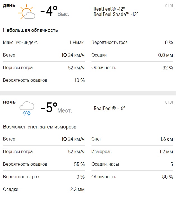Screen dimensions: 176x199
Task: Click the night Облачность 80 % value
Action: pos(168,177)
